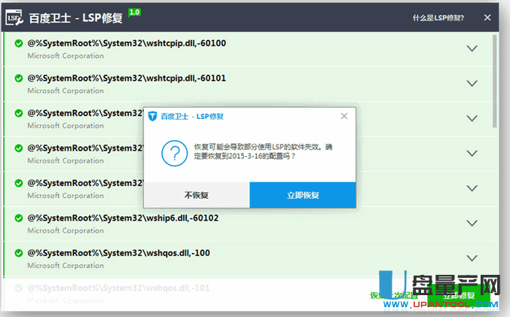Click the vertical scrollbar thumb
The image size is (510, 317).
pos(495,81)
